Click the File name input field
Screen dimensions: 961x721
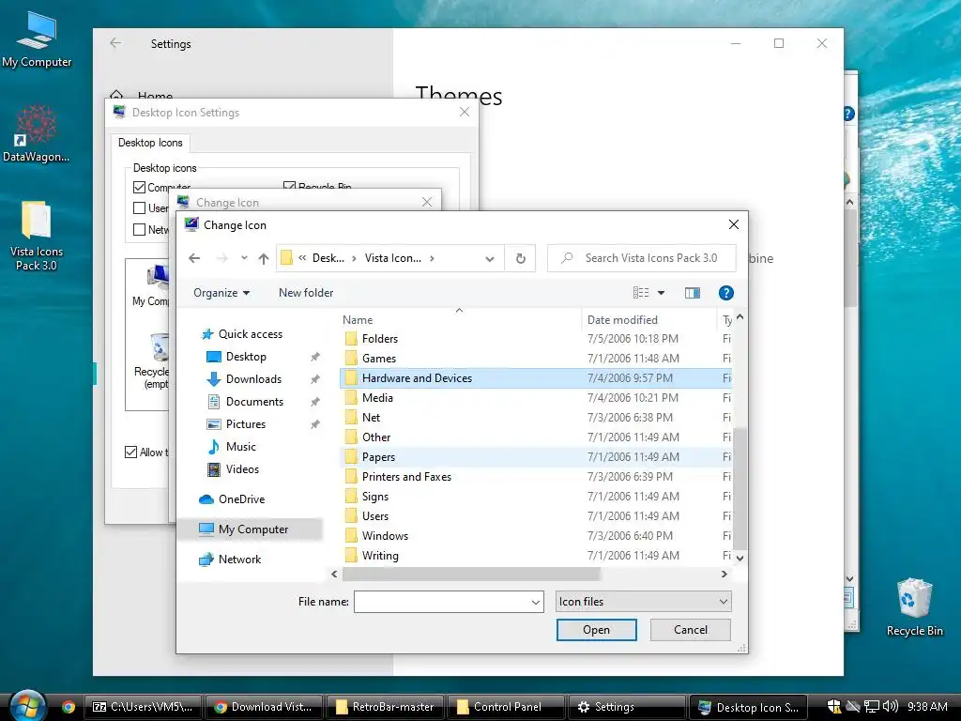(442, 602)
